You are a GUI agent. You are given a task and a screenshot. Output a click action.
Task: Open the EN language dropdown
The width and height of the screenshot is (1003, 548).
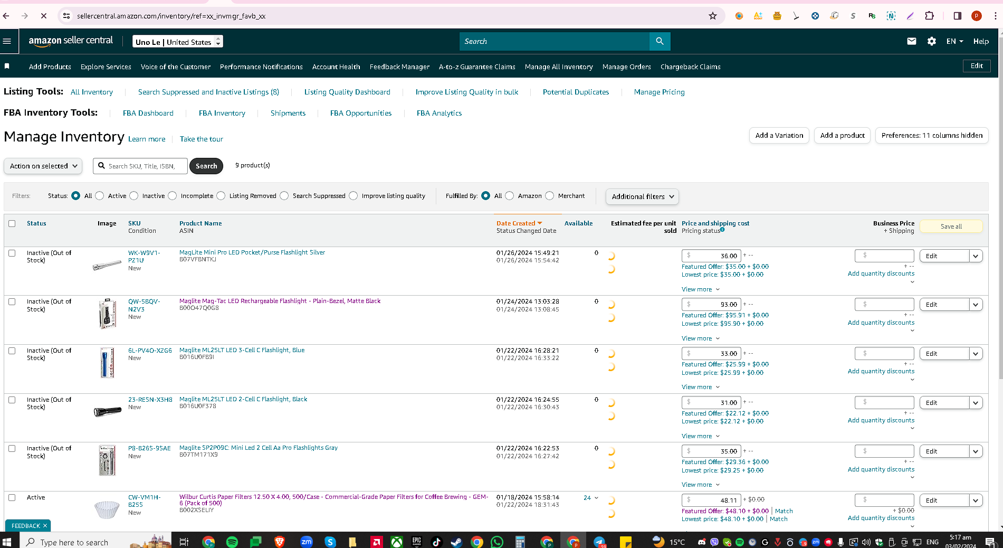click(x=954, y=41)
